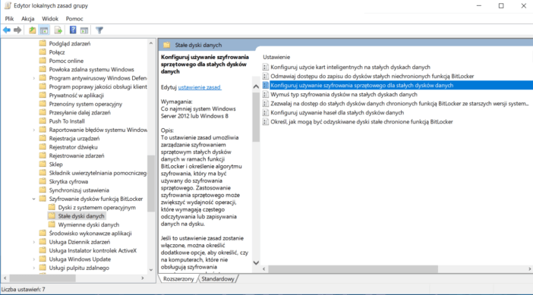Click tree pane scroll up arrow
533x295 pixels.
(x=151, y=43)
